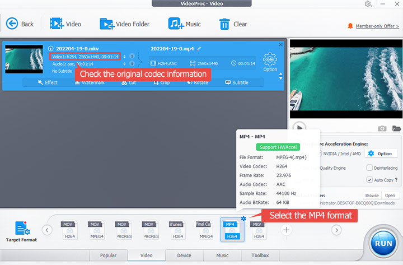Screen dimensions: 403x265
Task: Rename output file with pencil icon
Action: coord(199,49)
